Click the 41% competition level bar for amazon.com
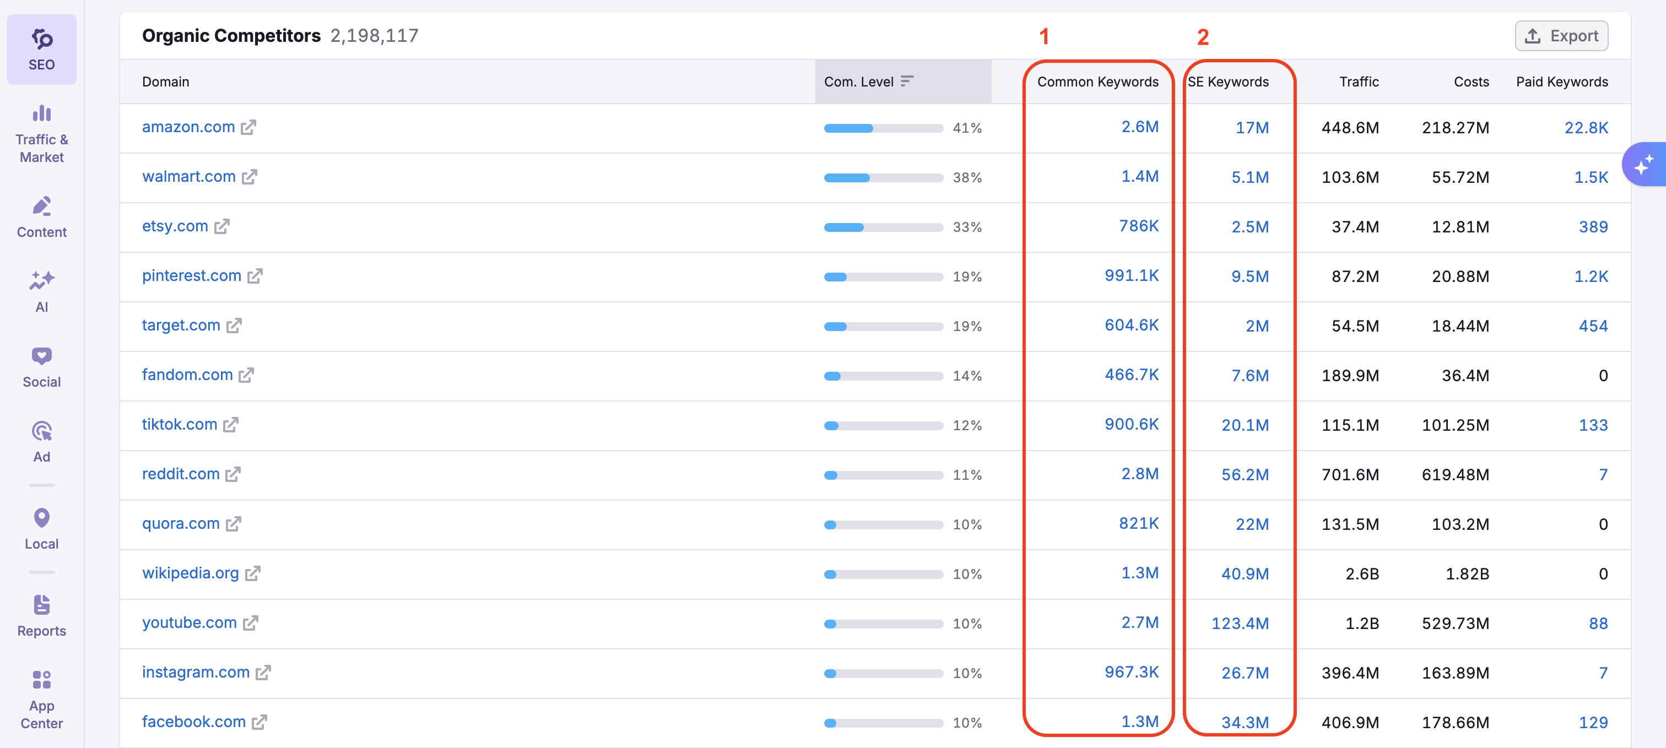The width and height of the screenshot is (1666, 748). (883, 128)
